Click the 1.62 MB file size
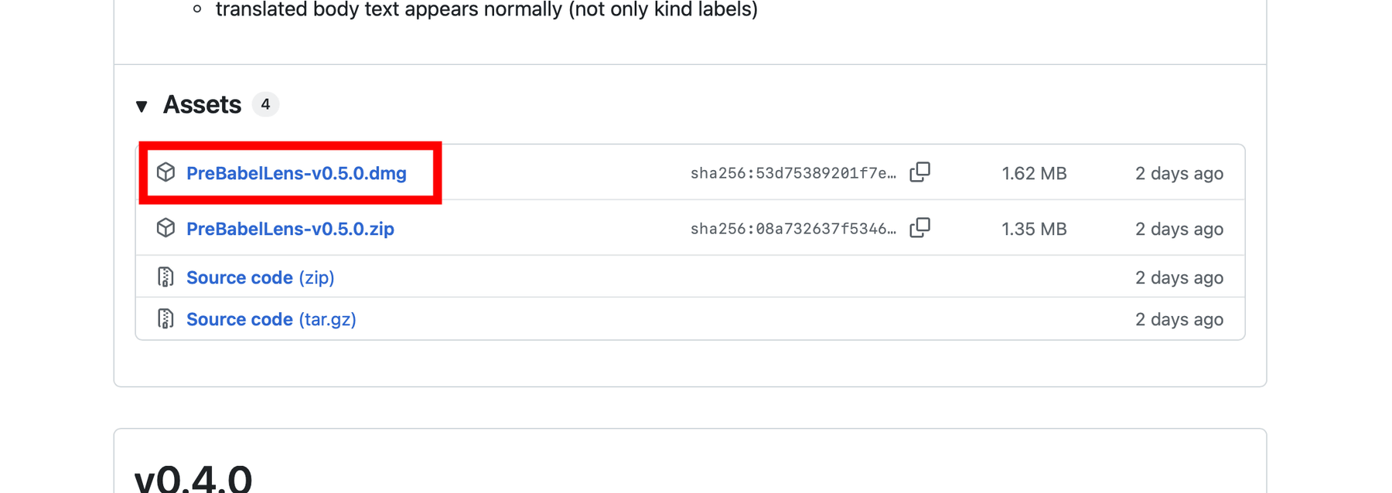The width and height of the screenshot is (1392, 493). [1034, 173]
